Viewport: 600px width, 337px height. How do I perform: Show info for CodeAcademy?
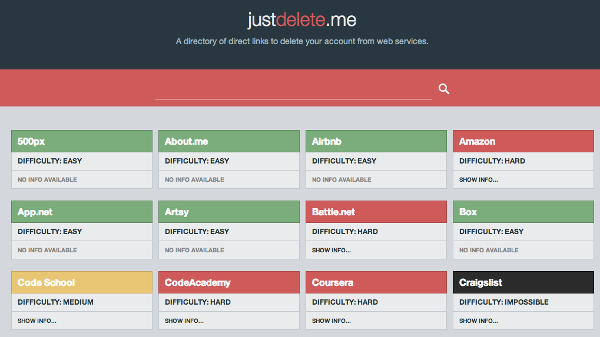184,321
